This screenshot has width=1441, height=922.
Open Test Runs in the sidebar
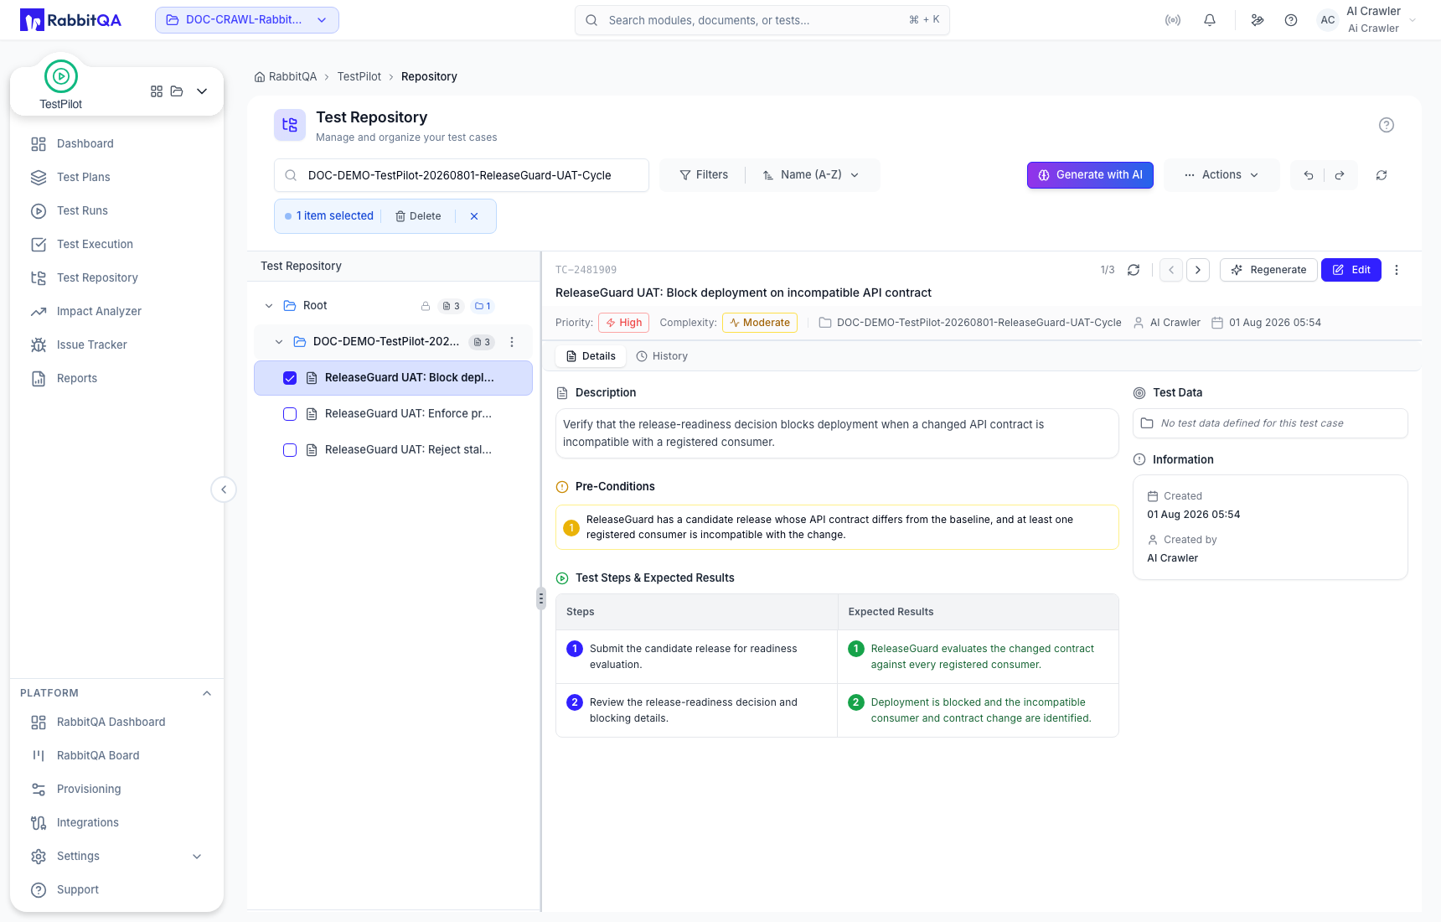pyautogui.click(x=117, y=211)
